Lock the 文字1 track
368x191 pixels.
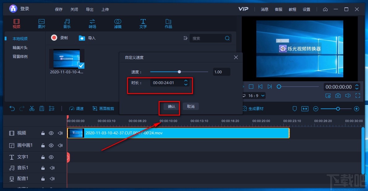pos(43,157)
